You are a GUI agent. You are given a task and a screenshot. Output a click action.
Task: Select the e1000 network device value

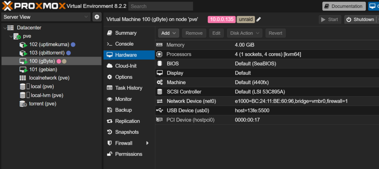click(x=291, y=101)
